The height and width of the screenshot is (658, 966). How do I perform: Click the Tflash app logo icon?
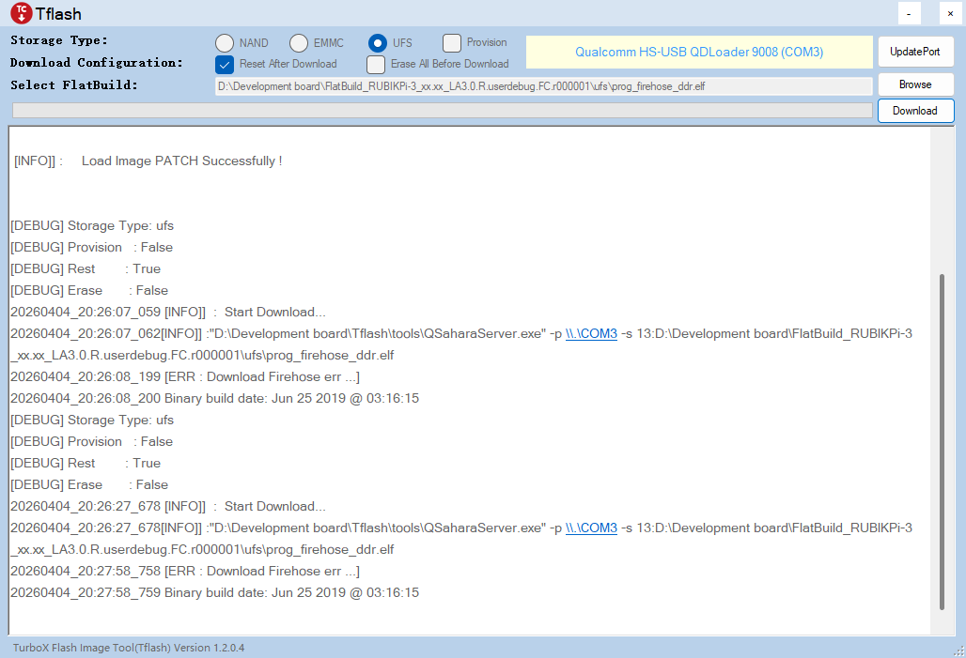[22, 13]
